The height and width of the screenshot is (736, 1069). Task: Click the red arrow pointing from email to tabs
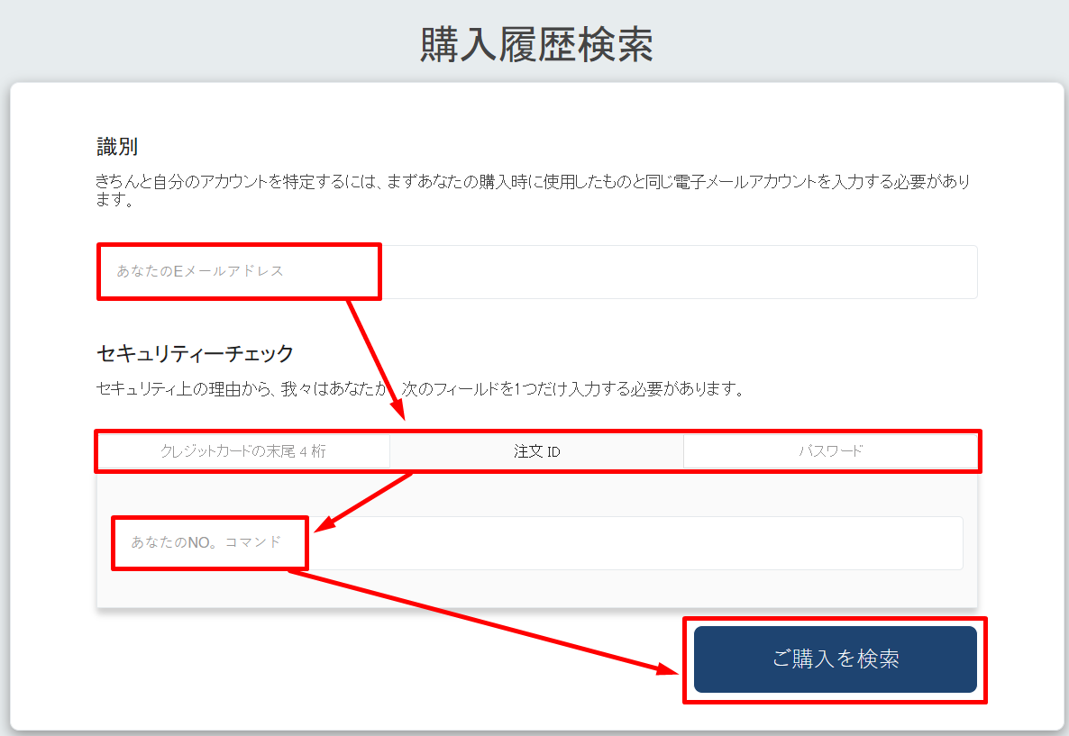pos(376,360)
